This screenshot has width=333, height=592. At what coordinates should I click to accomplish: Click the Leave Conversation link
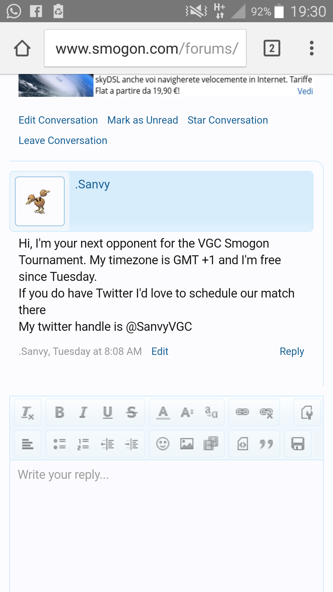(x=63, y=141)
